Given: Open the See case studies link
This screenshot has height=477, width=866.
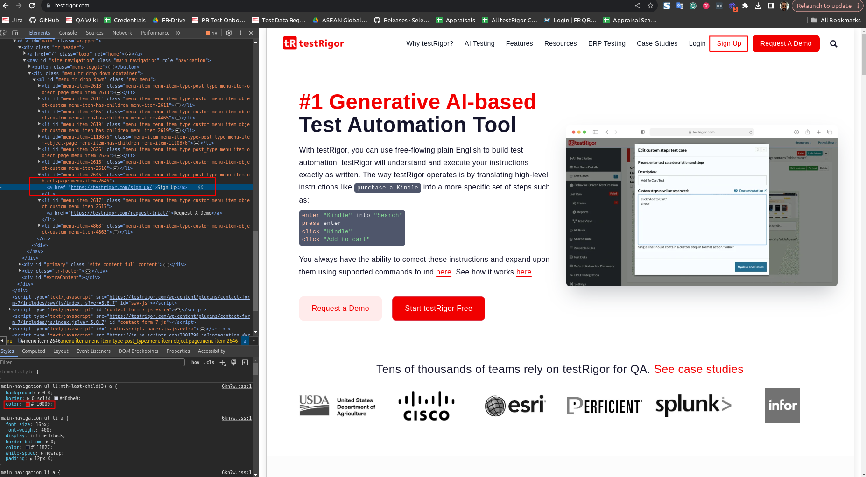Looking at the screenshot, I should [x=698, y=369].
